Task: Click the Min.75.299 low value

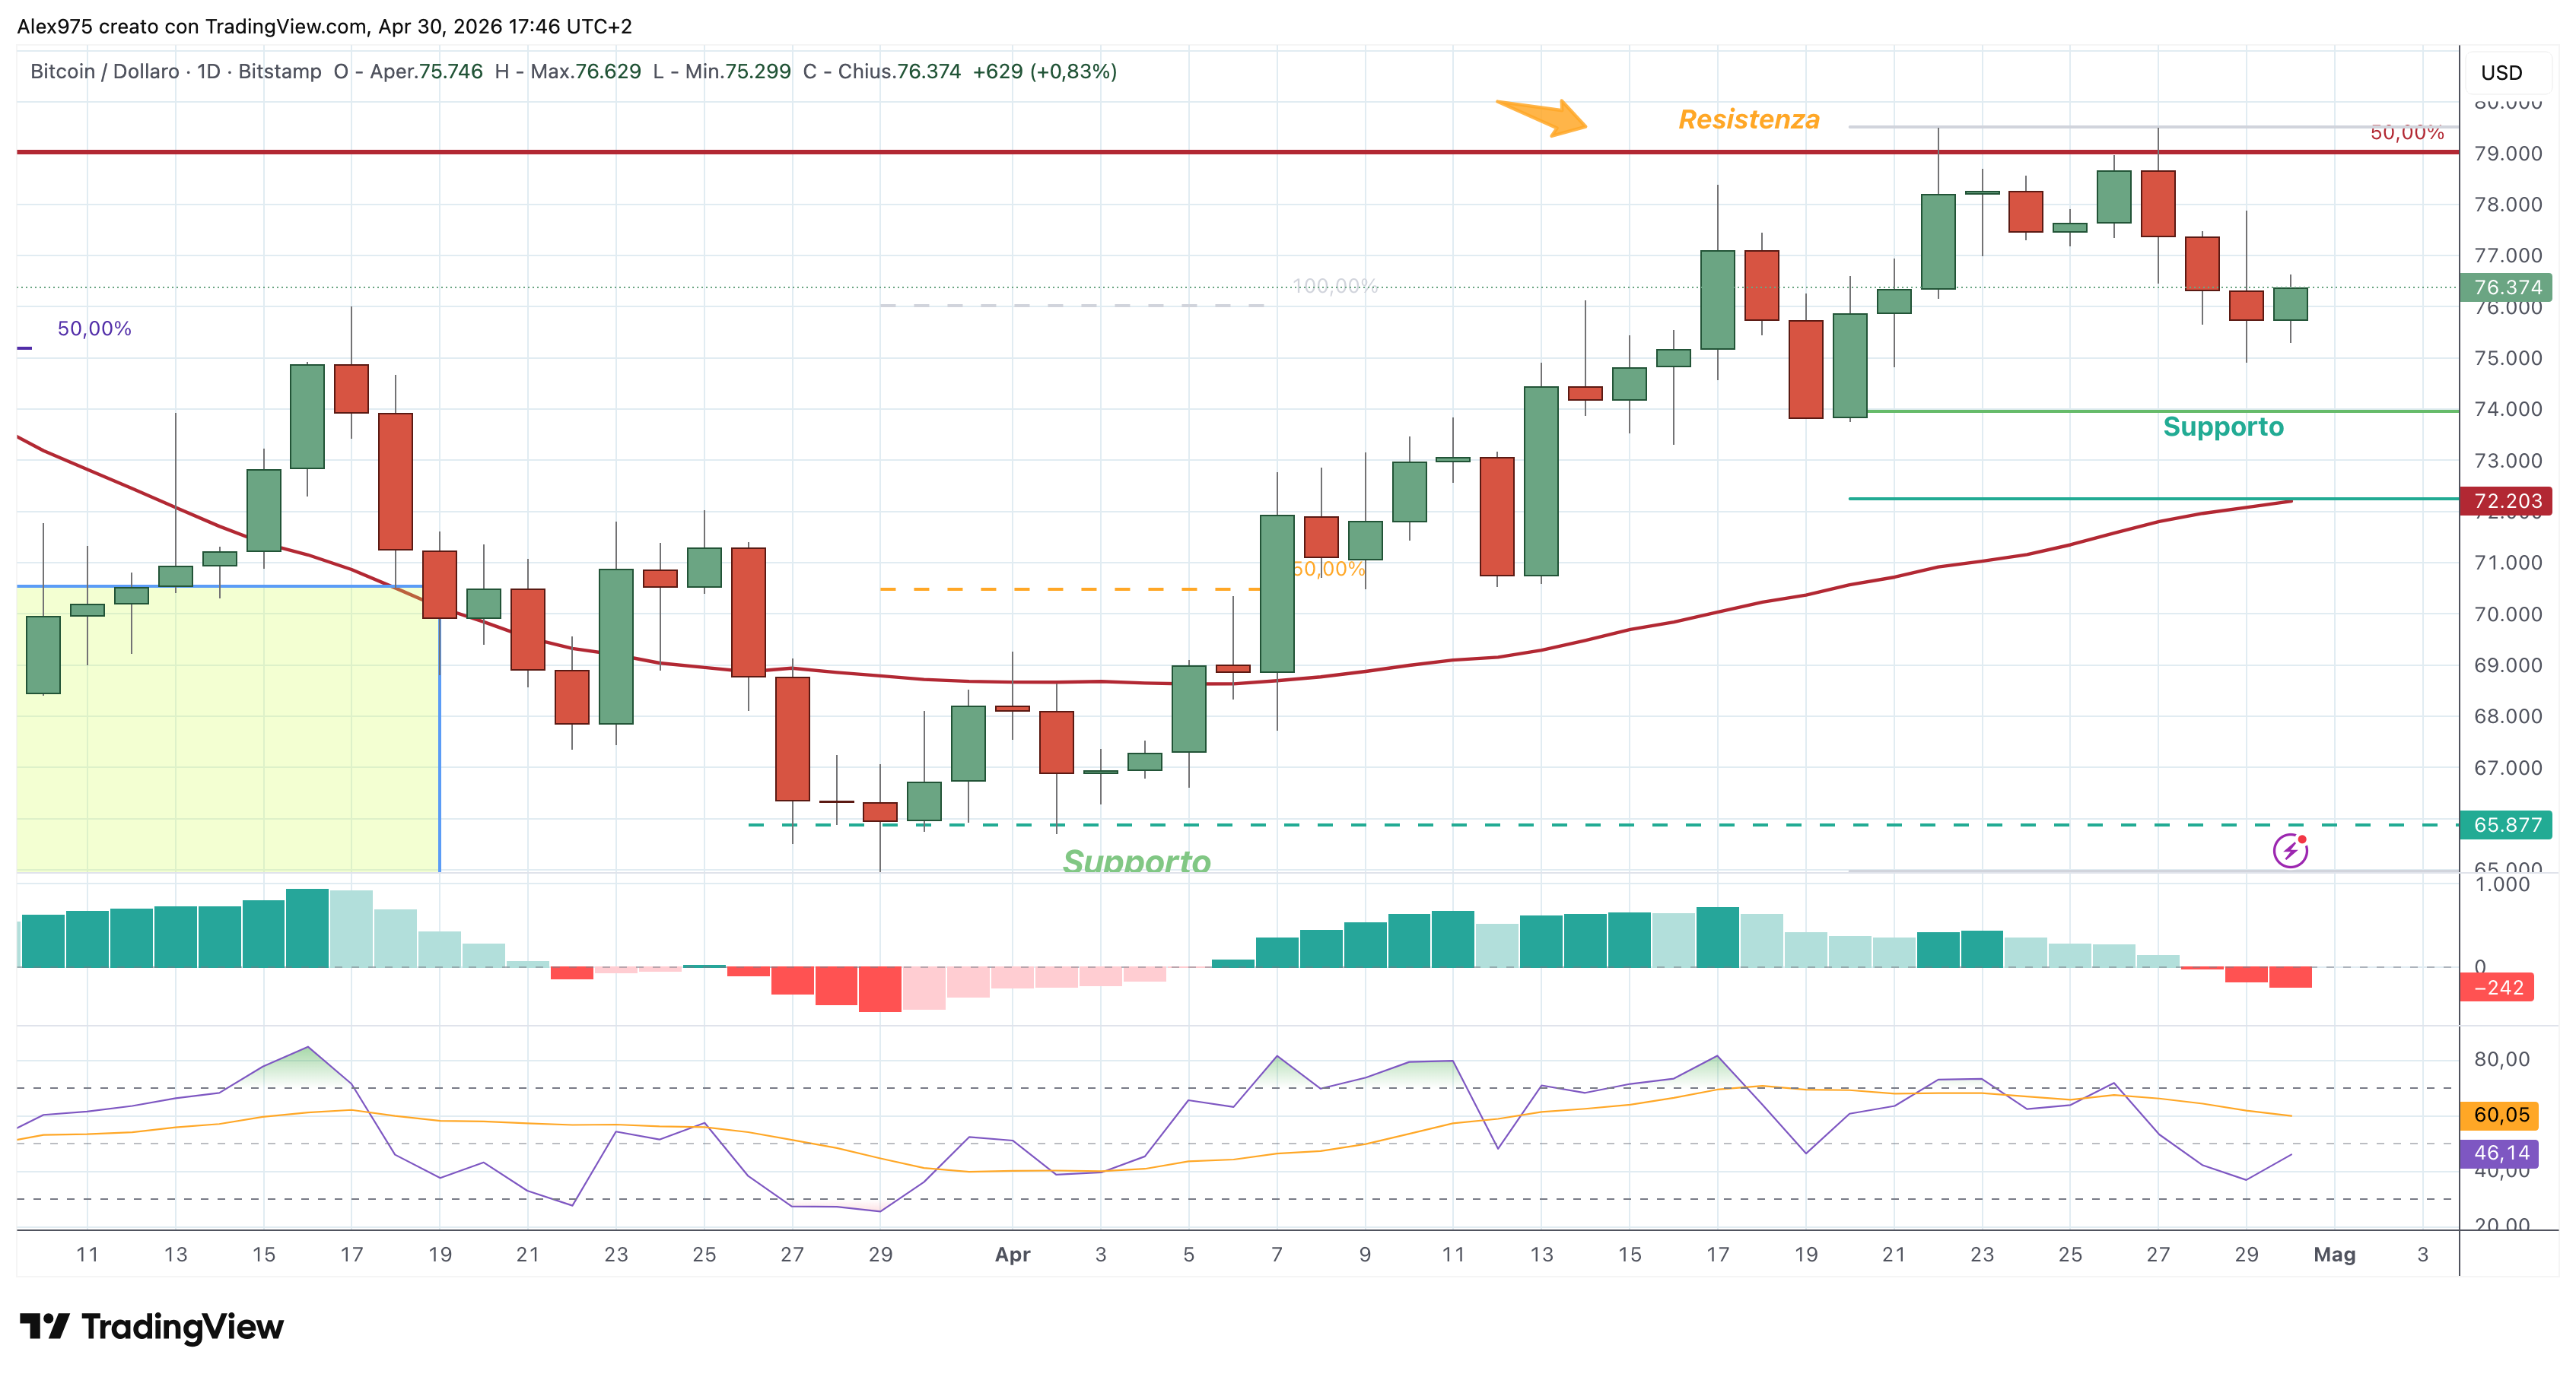Action: click(x=737, y=72)
